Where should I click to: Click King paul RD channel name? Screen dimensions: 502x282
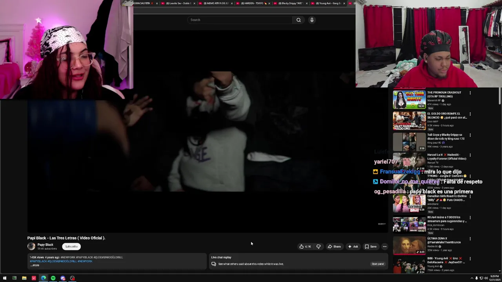coord(435,143)
